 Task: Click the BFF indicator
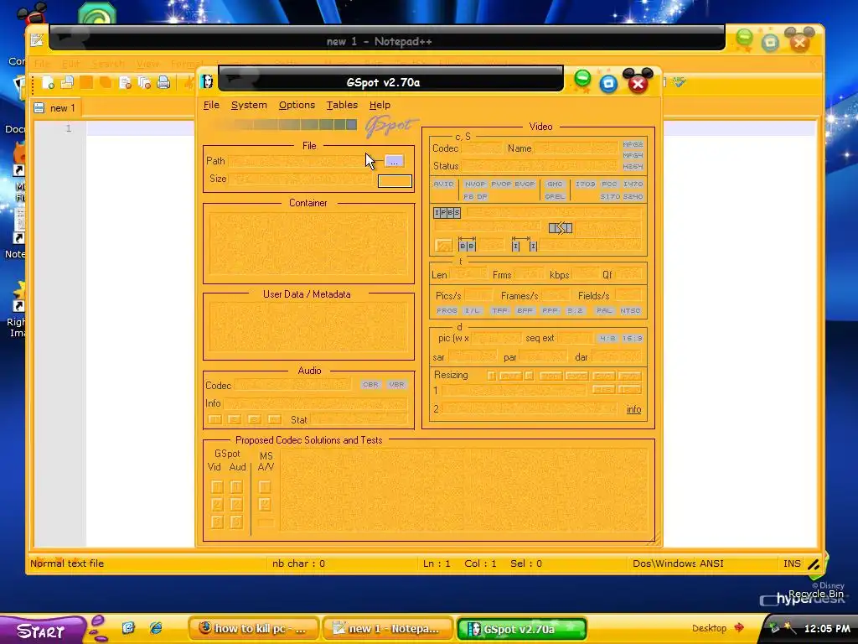pyautogui.click(x=525, y=310)
